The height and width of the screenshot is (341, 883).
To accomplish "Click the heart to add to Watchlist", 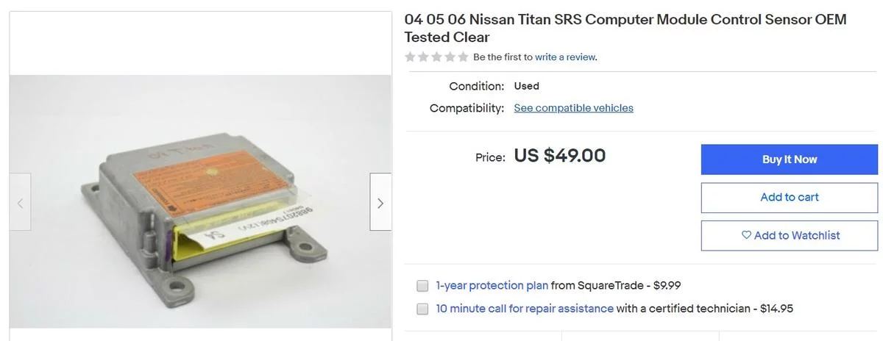I will (x=747, y=235).
